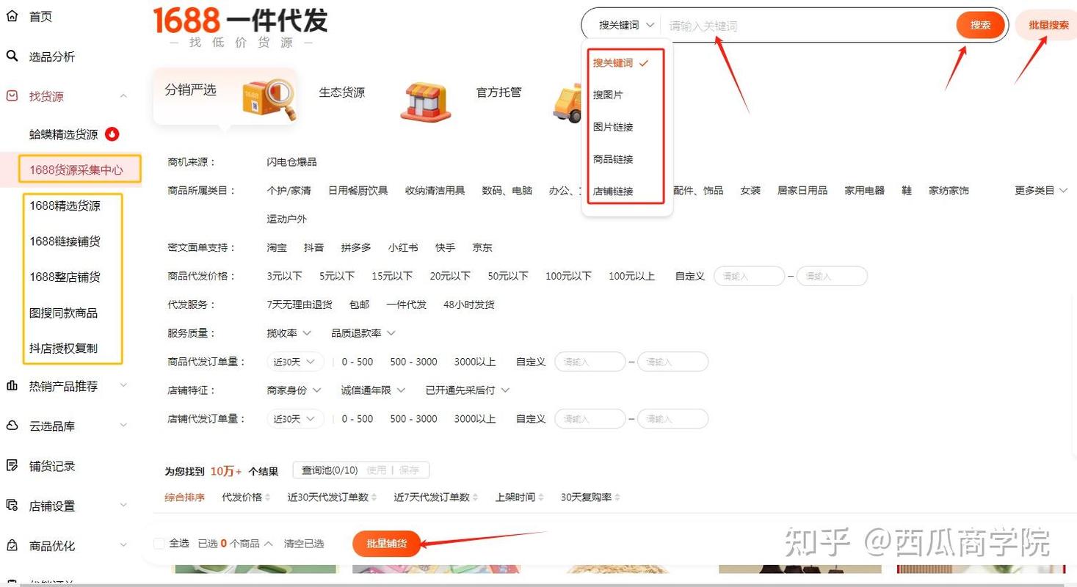Sort by 近7天代发订单数
1077x587 pixels.
coord(435,497)
